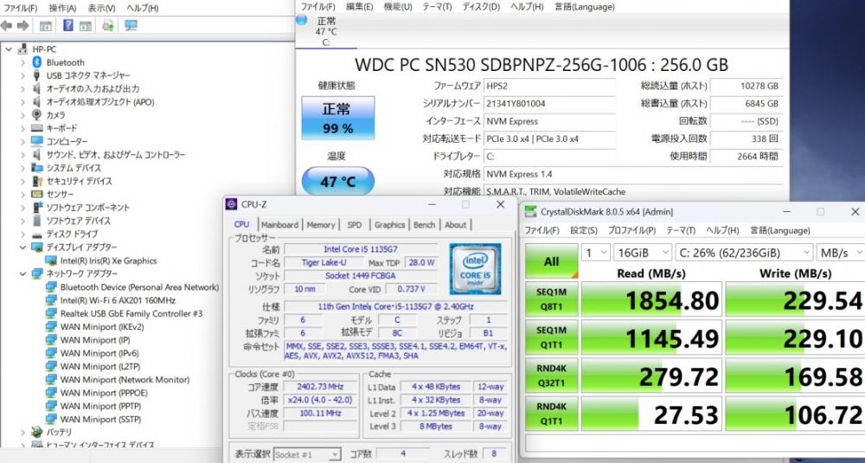
Task: Collapse the HP-PC root node
Action: pyautogui.click(x=9, y=49)
